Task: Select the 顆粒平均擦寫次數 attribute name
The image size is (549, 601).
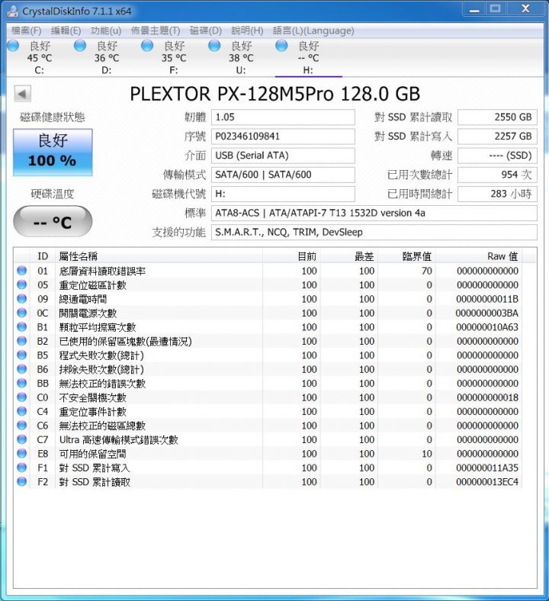Action: 98,327
